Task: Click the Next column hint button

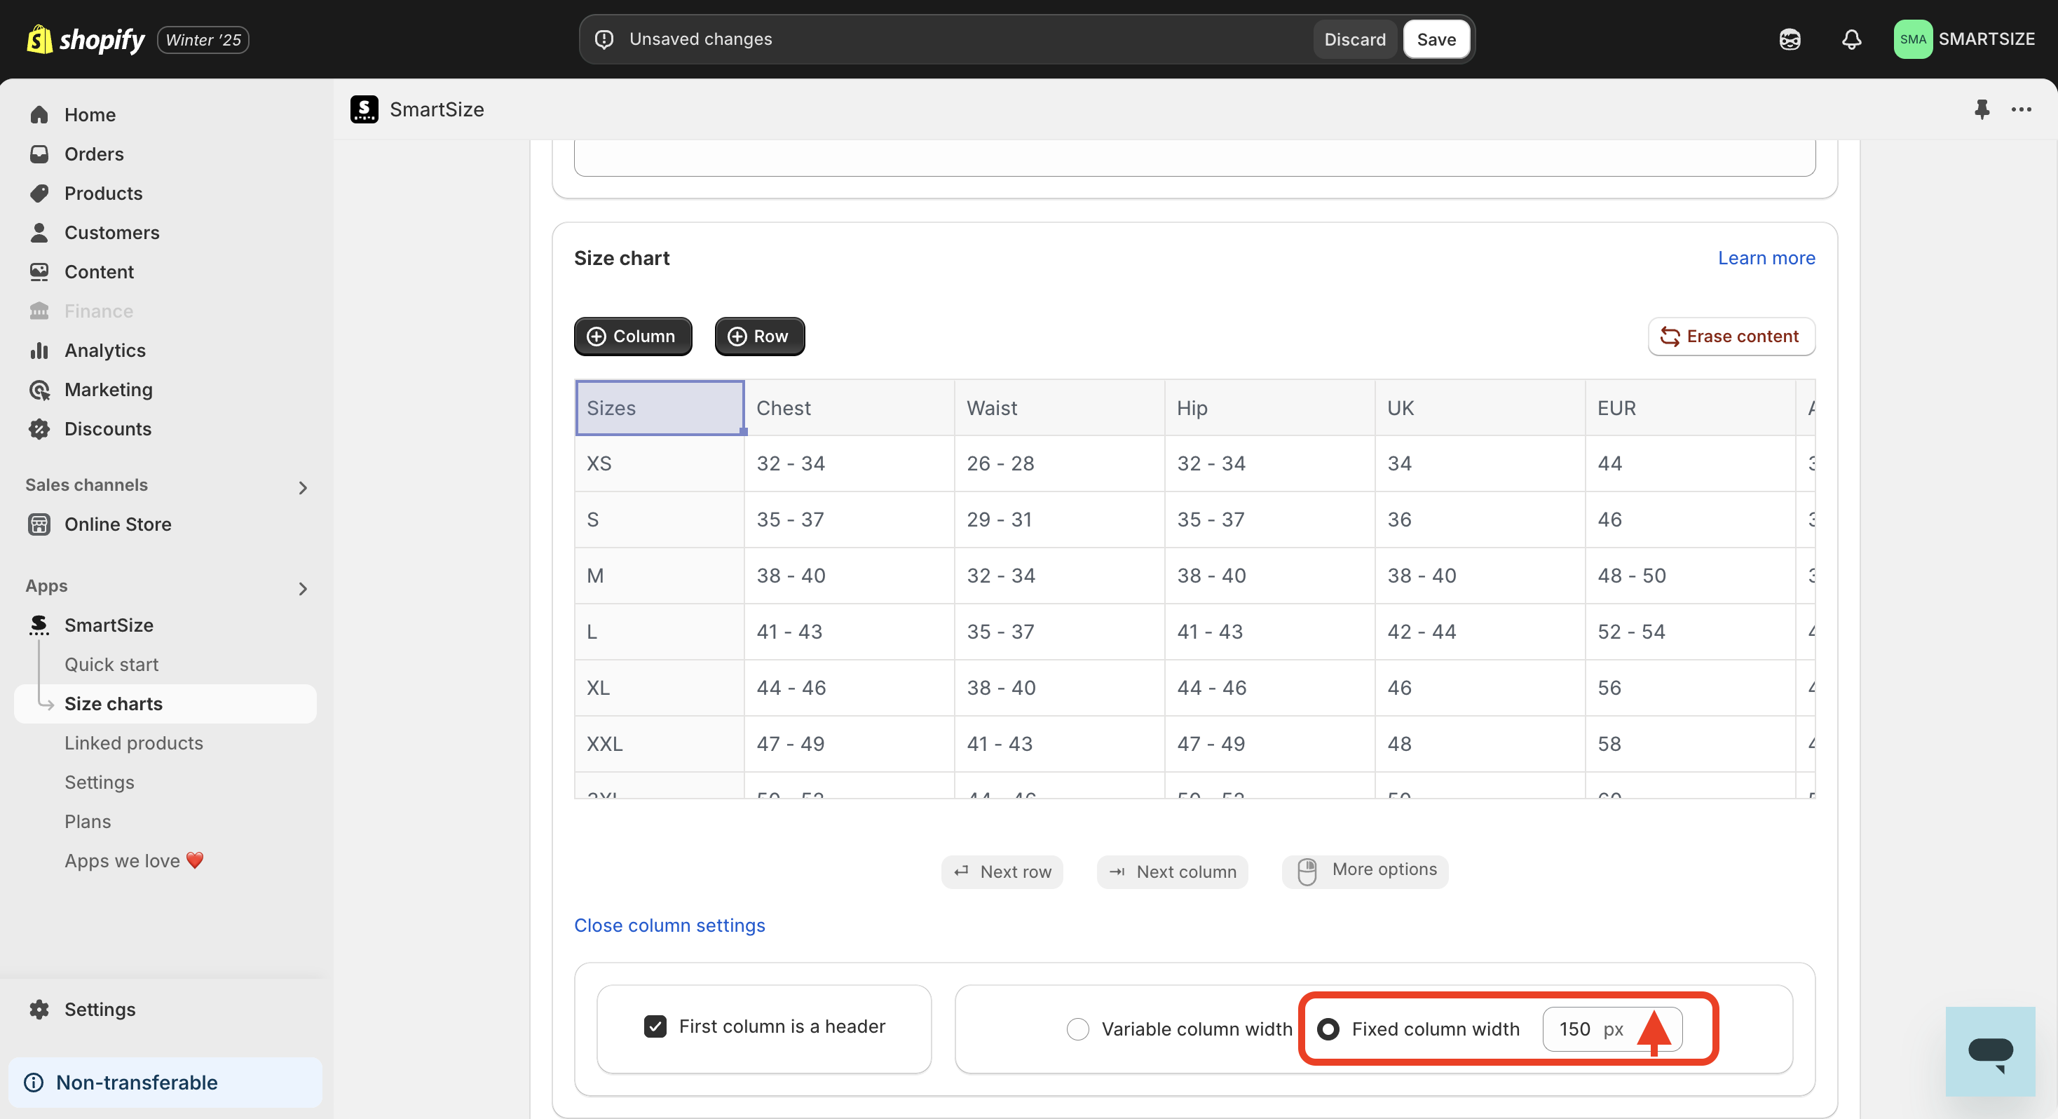Action: coord(1172,872)
